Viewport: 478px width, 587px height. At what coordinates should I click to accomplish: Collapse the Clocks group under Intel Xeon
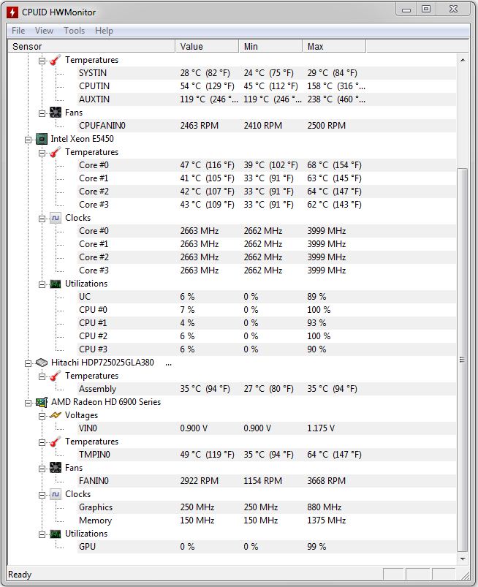click(x=42, y=218)
